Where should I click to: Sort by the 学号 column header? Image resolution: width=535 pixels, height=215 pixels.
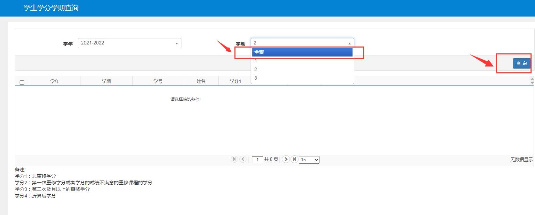coord(158,81)
